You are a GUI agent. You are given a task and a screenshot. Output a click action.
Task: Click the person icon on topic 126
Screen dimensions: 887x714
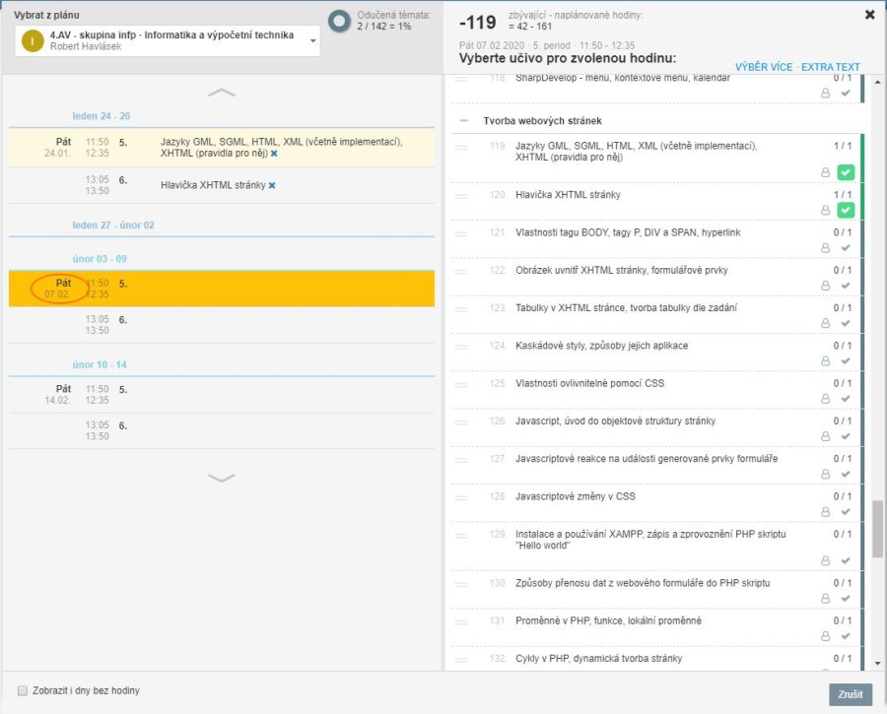point(826,436)
